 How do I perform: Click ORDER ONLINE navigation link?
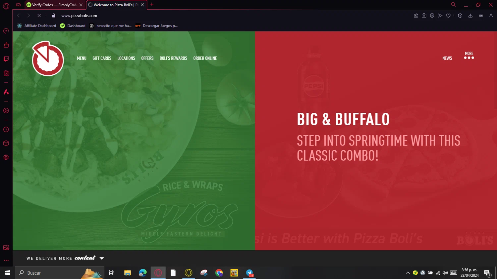click(205, 58)
